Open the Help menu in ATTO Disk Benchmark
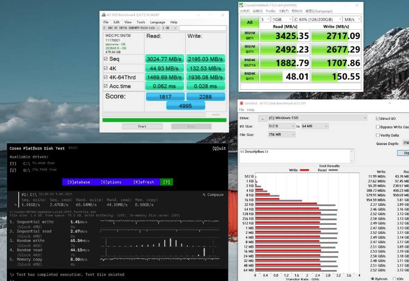The width and height of the screenshot is (409, 281). 251,110
